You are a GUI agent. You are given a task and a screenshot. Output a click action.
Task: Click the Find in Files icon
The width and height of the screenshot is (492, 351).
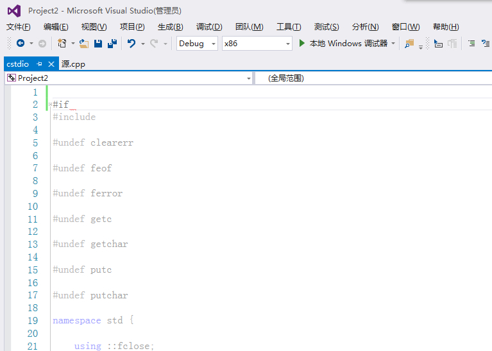(x=409, y=44)
